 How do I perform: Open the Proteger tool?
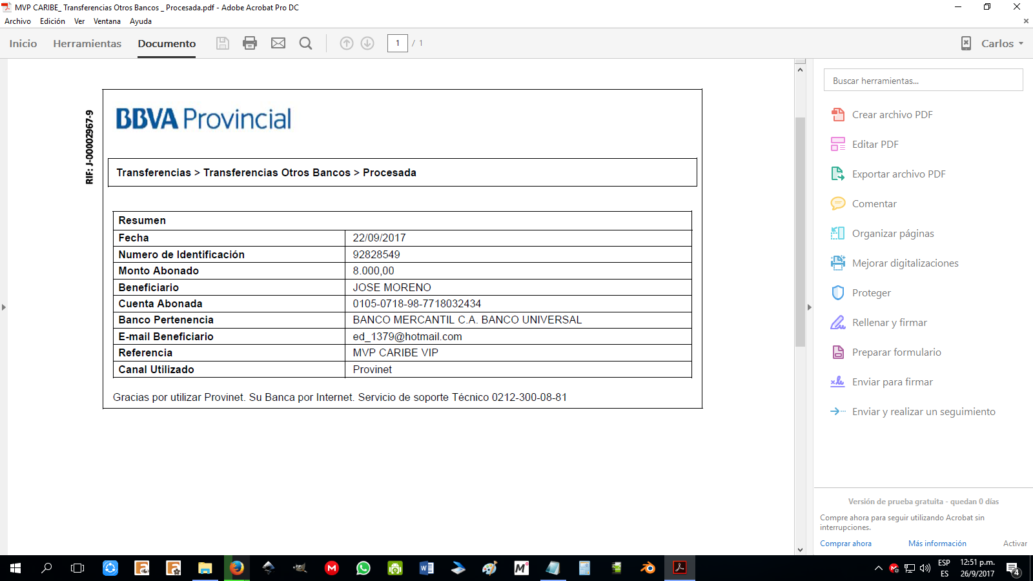click(871, 293)
